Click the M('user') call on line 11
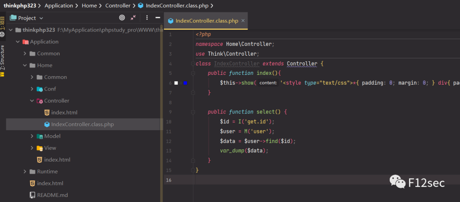Screen dimensions: 460x202 coord(258,131)
